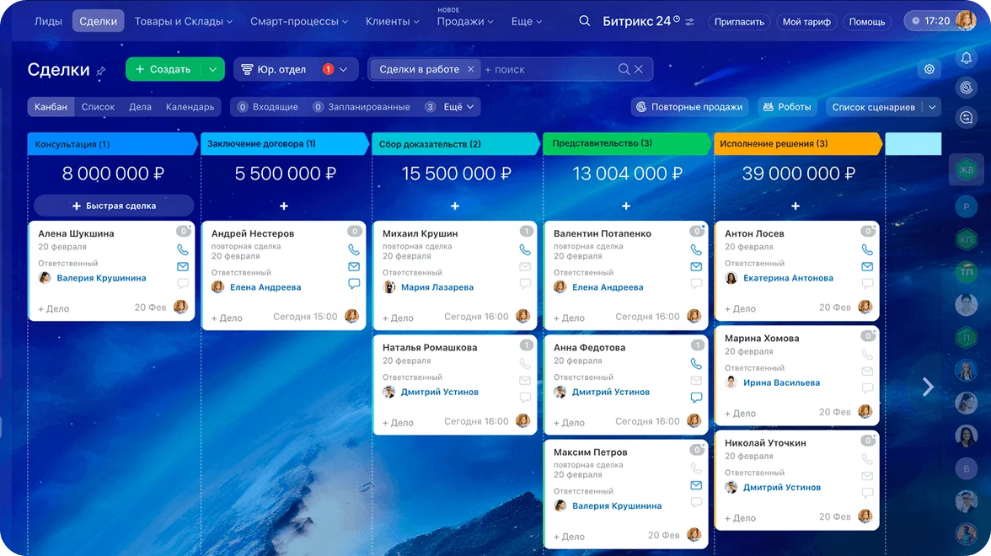This screenshot has height=556, width=991.
Task: Open Еще top navigation menu
Action: coord(527,22)
